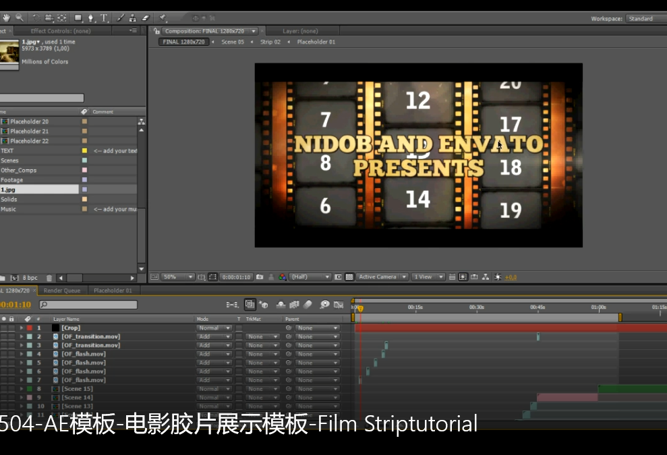Navigate to Placeholder 01 breadcrumb

[316, 42]
